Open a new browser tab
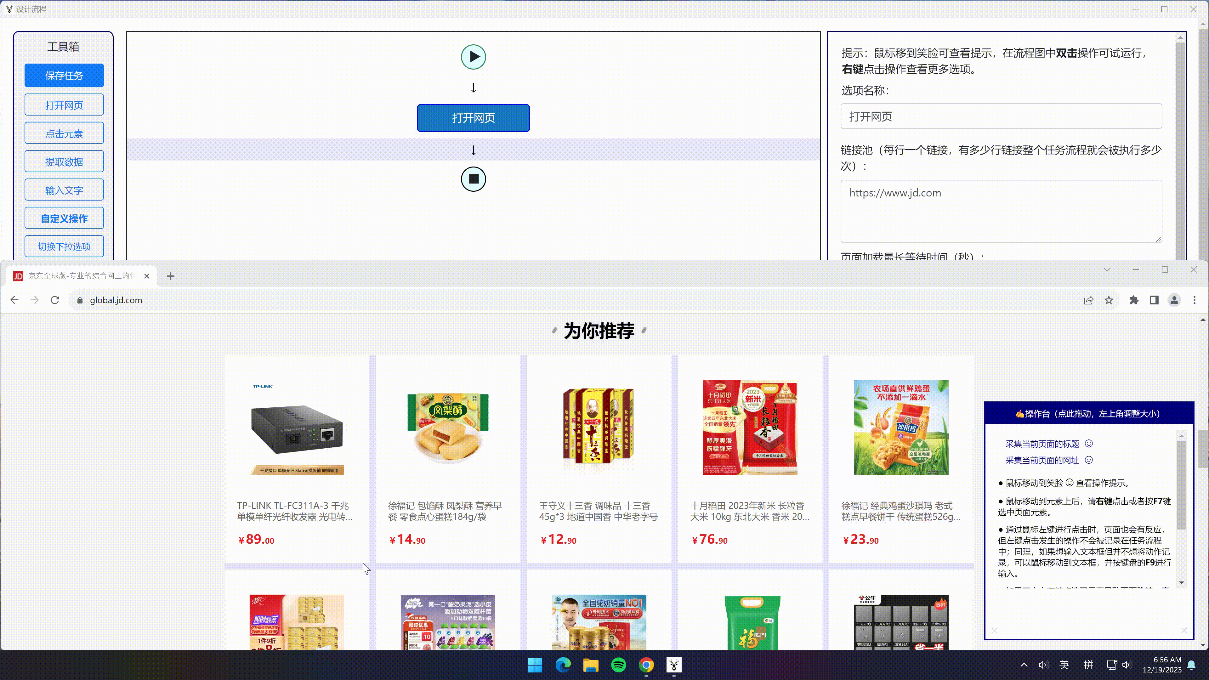 pos(170,276)
